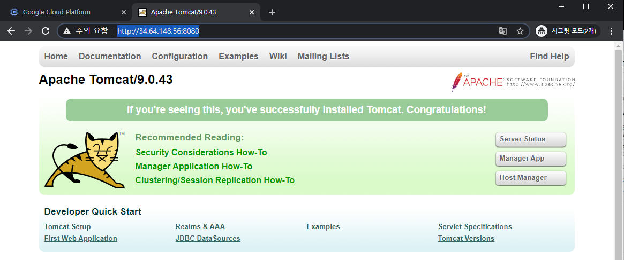The width and height of the screenshot is (624, 260).
Task: Click the Tomcat cat mascot image
Action: click(86, 160)
